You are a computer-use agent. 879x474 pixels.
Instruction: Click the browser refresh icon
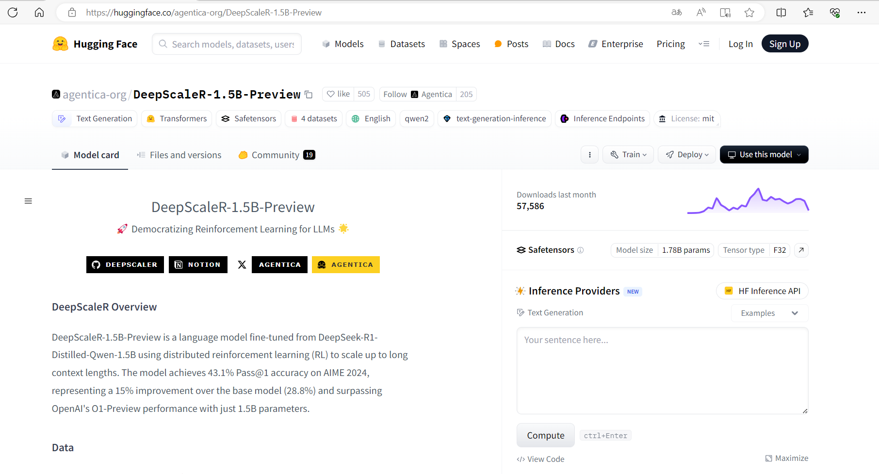pos(13,13)
